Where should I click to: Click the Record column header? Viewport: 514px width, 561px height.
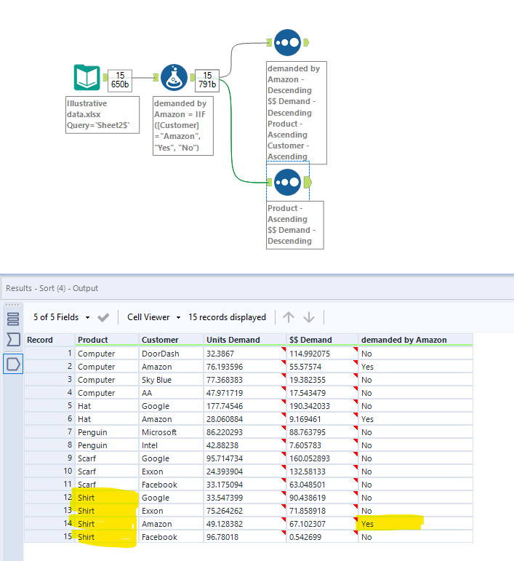pos(49,340)
